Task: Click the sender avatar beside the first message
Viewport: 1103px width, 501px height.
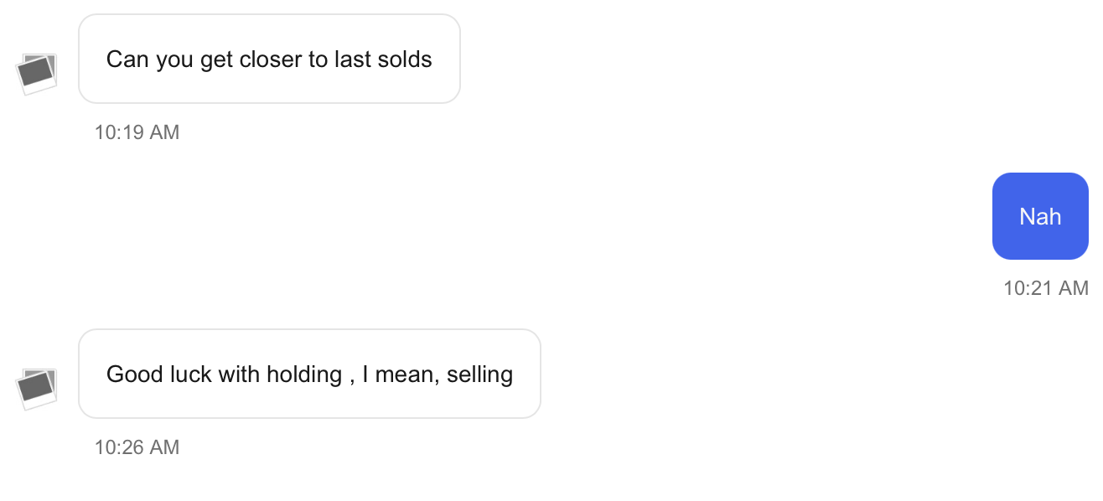Action: (x=37, y=74)
